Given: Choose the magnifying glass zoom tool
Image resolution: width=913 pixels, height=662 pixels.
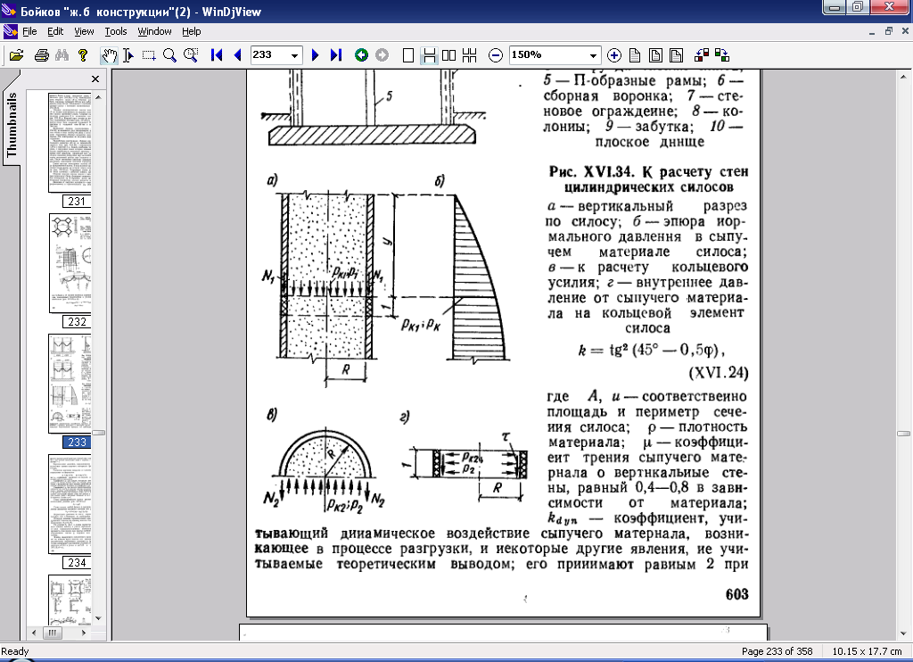Looking at the screenshot, I should pyautogui.click(x=169, y=55).
